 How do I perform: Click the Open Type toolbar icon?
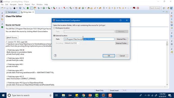[88, 8]
